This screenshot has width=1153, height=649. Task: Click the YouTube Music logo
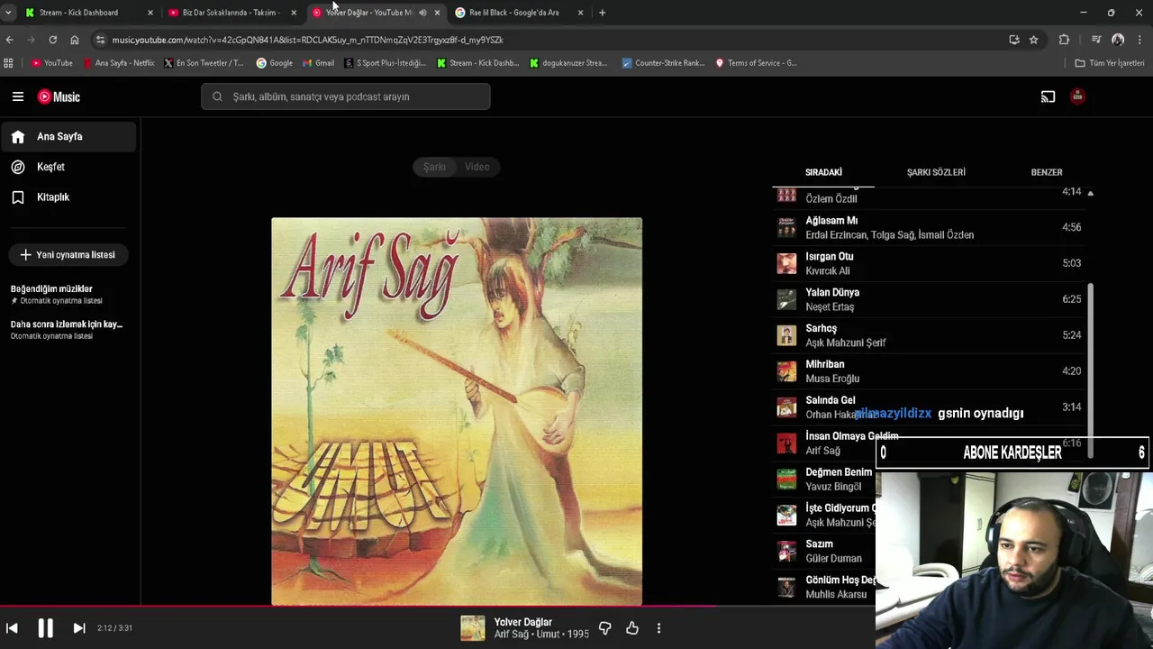59,96
